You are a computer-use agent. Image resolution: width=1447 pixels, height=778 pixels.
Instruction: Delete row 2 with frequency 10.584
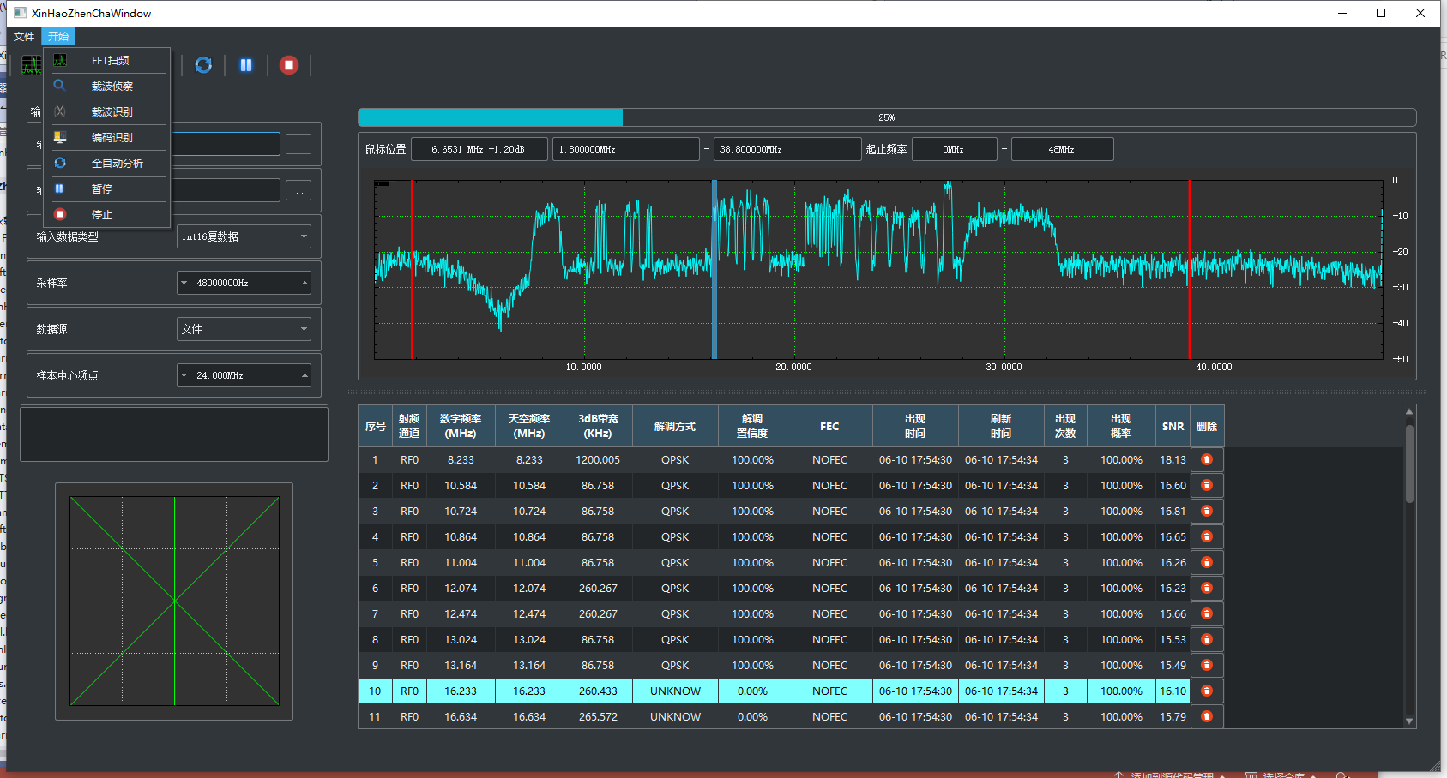[x=1207, y=486]
